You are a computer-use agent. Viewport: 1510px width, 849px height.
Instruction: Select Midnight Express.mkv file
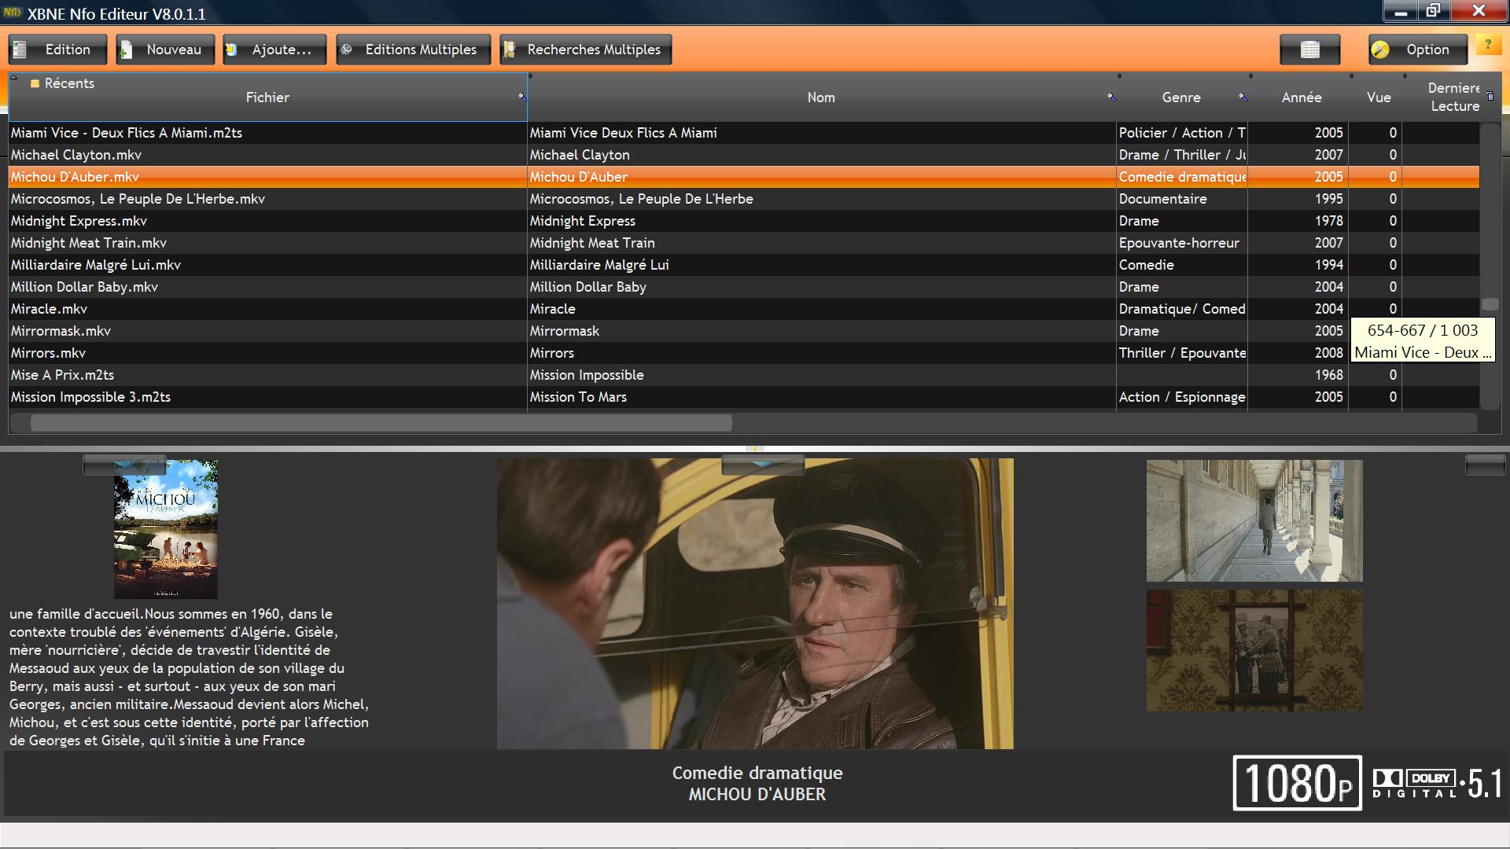[267, 221]
